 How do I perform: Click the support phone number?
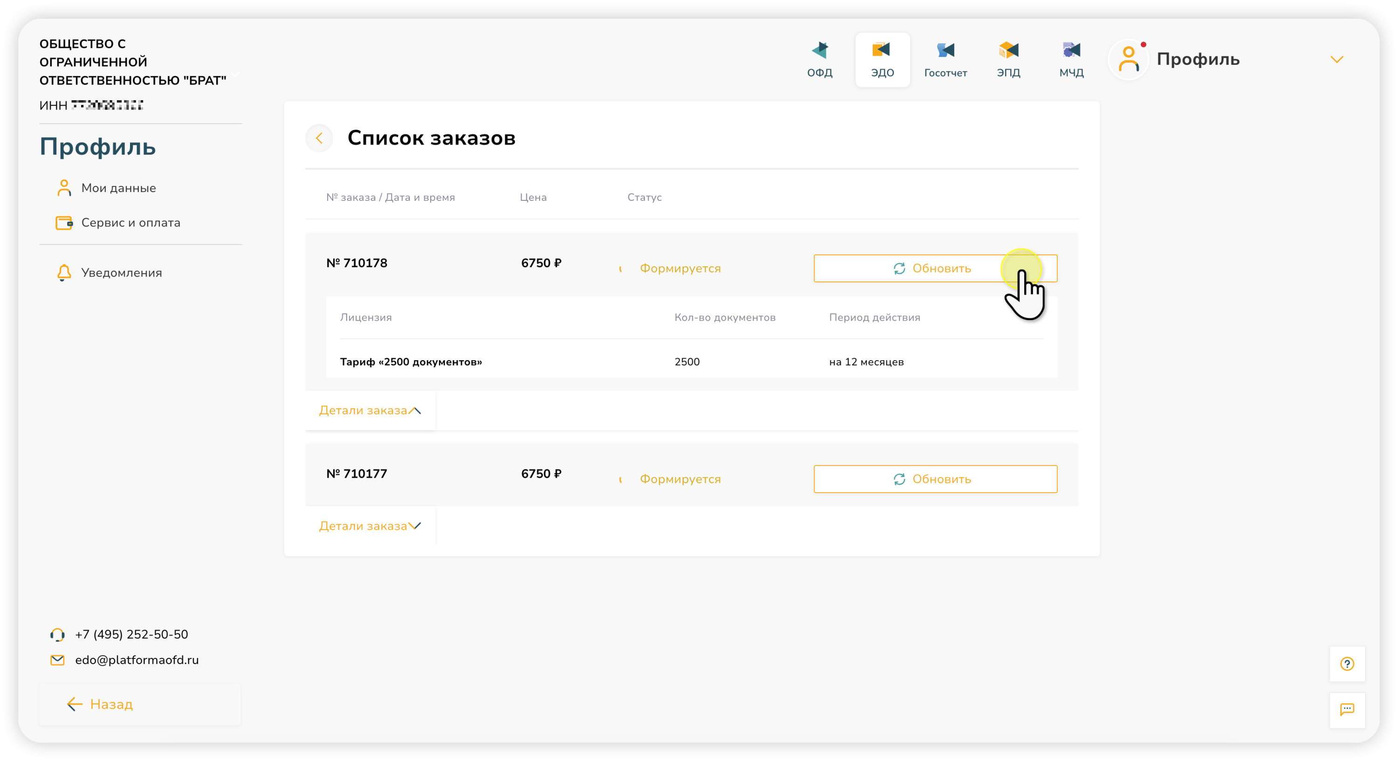tap(131, 634)
